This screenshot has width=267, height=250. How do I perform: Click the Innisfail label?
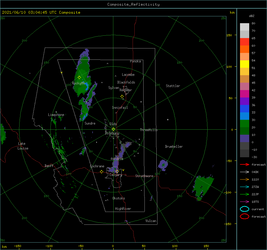click(120, 108)
